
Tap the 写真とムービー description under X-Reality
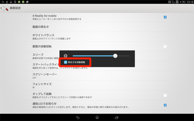click(x=57, y=19)
